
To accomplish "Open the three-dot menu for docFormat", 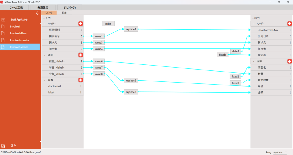I will 81,86.
